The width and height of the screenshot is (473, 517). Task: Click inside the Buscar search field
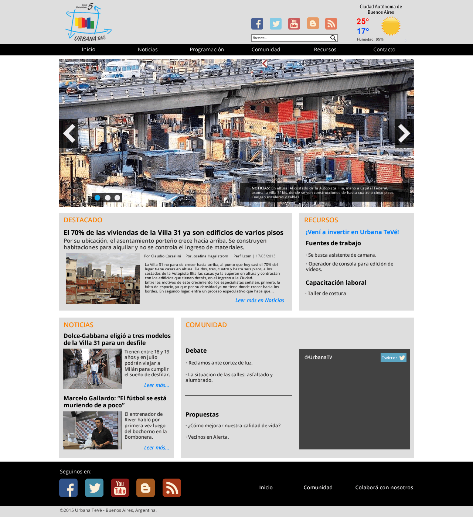pyautogui.click(x=290, y=38)
